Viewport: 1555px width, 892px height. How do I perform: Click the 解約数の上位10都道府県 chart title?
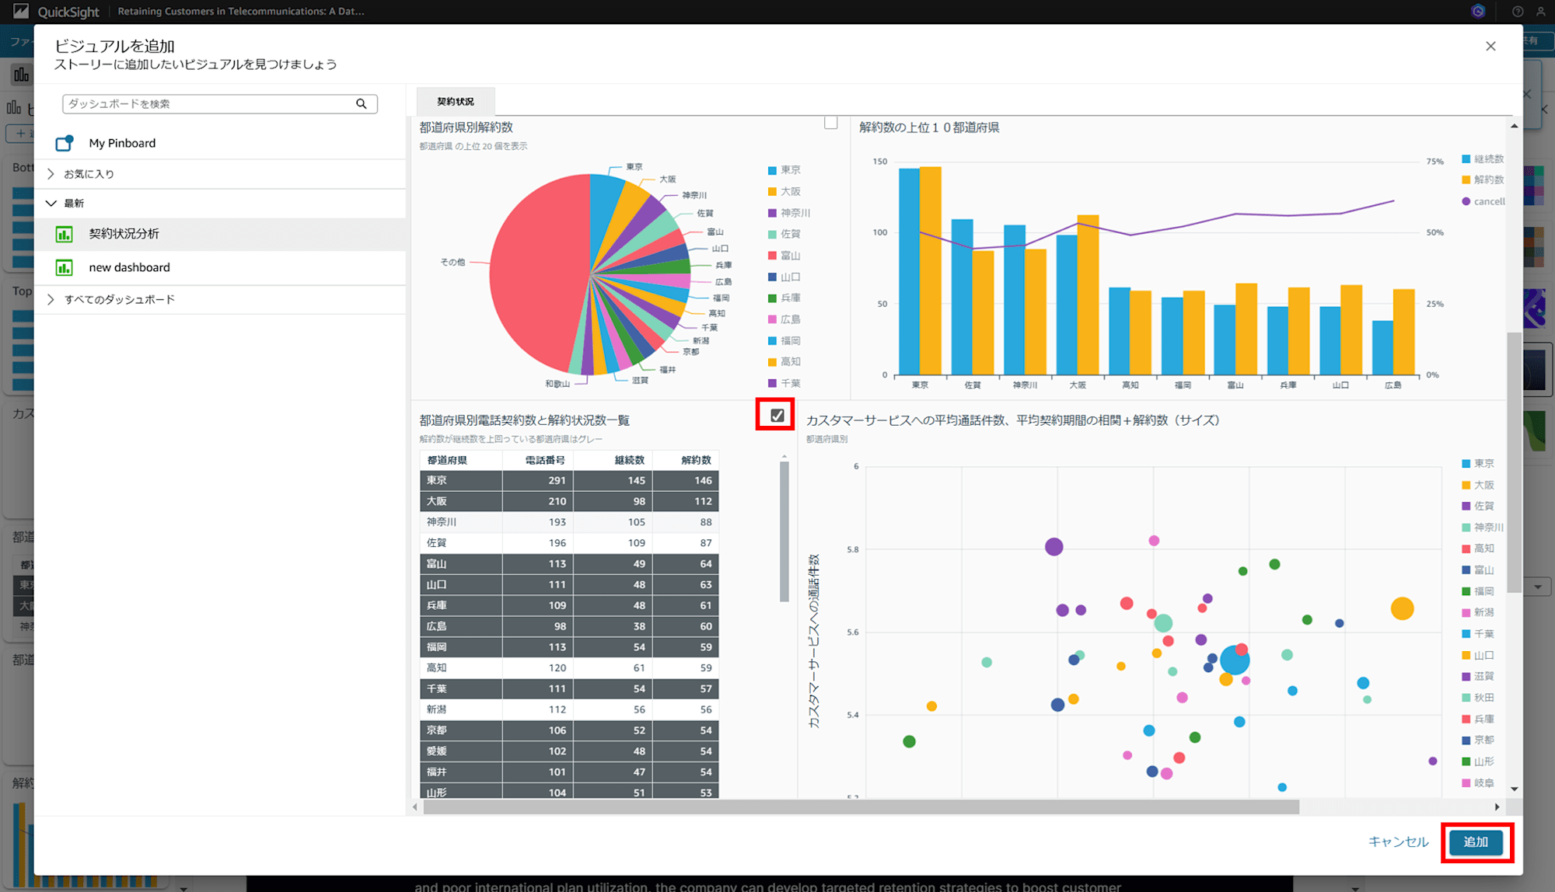(x=929, y=127)
